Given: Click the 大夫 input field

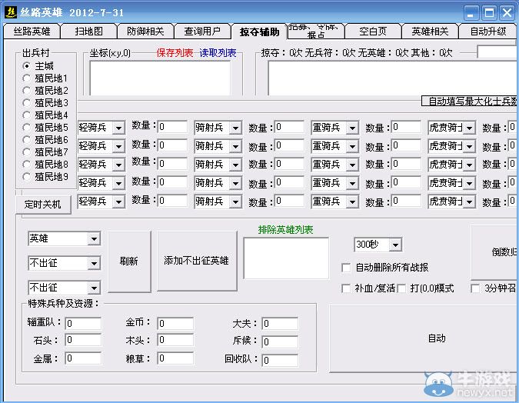Looking at the screenshot, I should click(280, 324).
